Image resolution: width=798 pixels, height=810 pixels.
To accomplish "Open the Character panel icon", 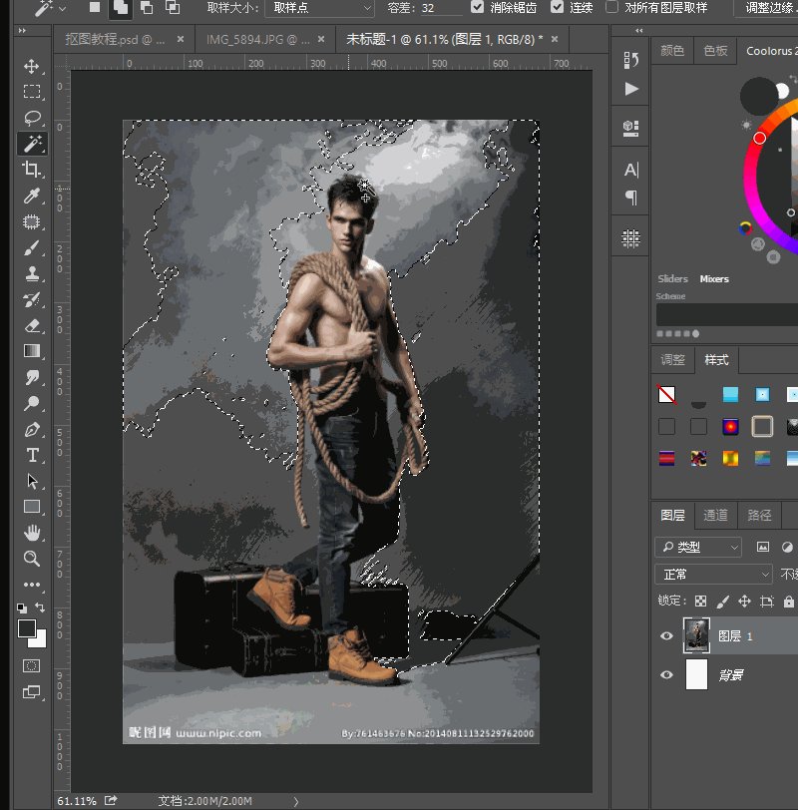I will pyautogui.click(x=630, y=170).
